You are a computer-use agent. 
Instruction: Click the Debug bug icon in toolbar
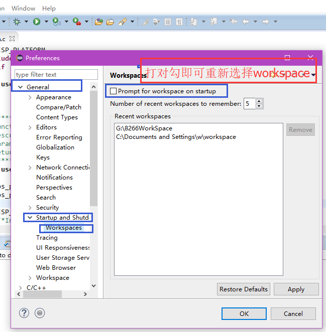17,22
